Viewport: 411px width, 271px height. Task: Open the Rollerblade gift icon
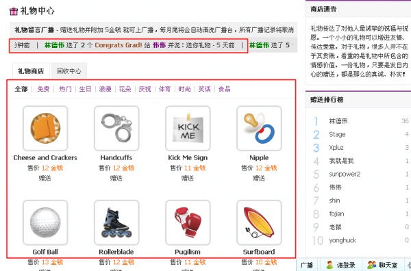(x=116, y=222)
